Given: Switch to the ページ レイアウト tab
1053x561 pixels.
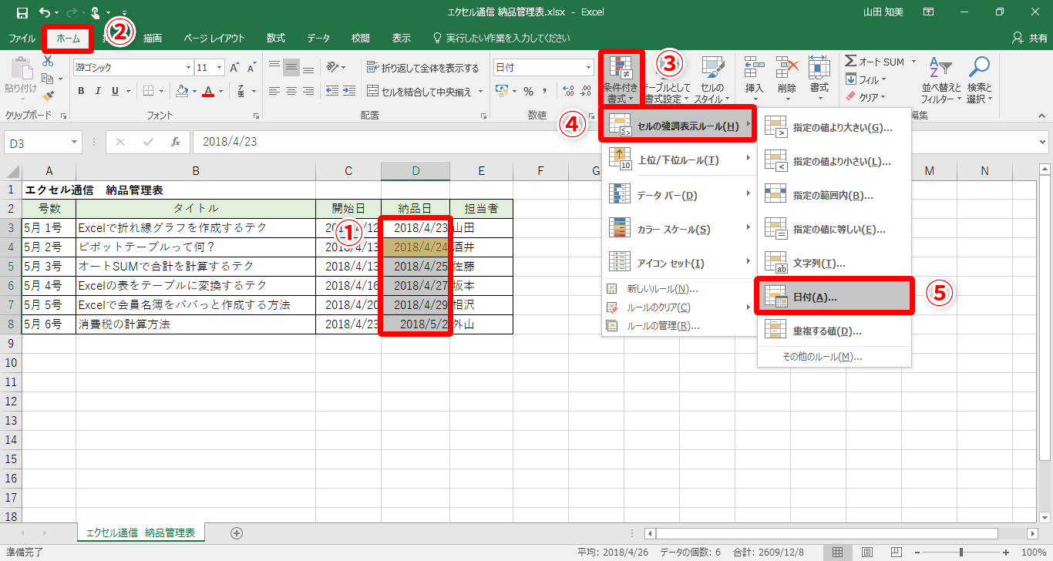Looking at the screenshot, I should point(214,38).
